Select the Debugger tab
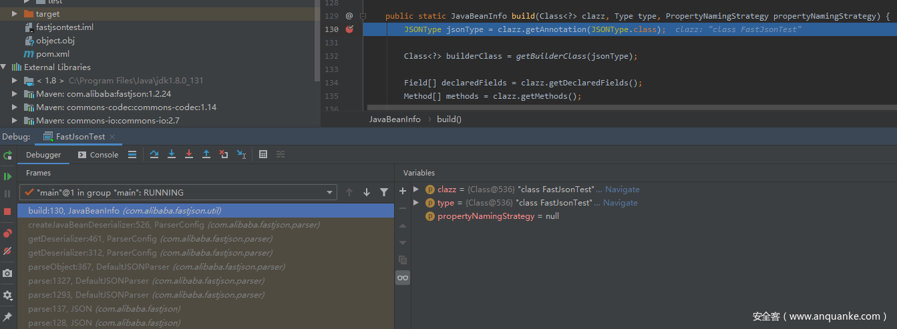897x329 pixels. 43,155
